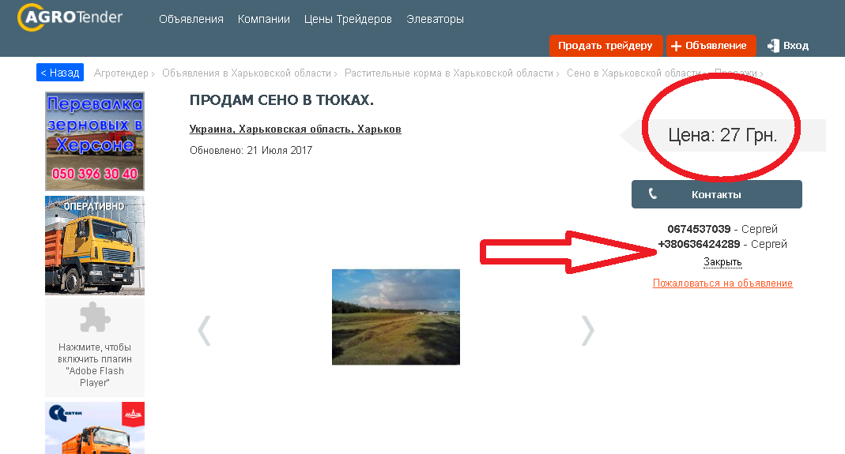Screen dimensions: 845x454
Task: Open the hay field photo thumbnail
Action: pyautogui.click(x=396, y=317)
